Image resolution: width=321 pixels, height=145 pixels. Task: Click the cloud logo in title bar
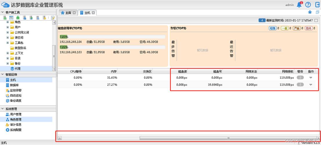click(5, 5)
